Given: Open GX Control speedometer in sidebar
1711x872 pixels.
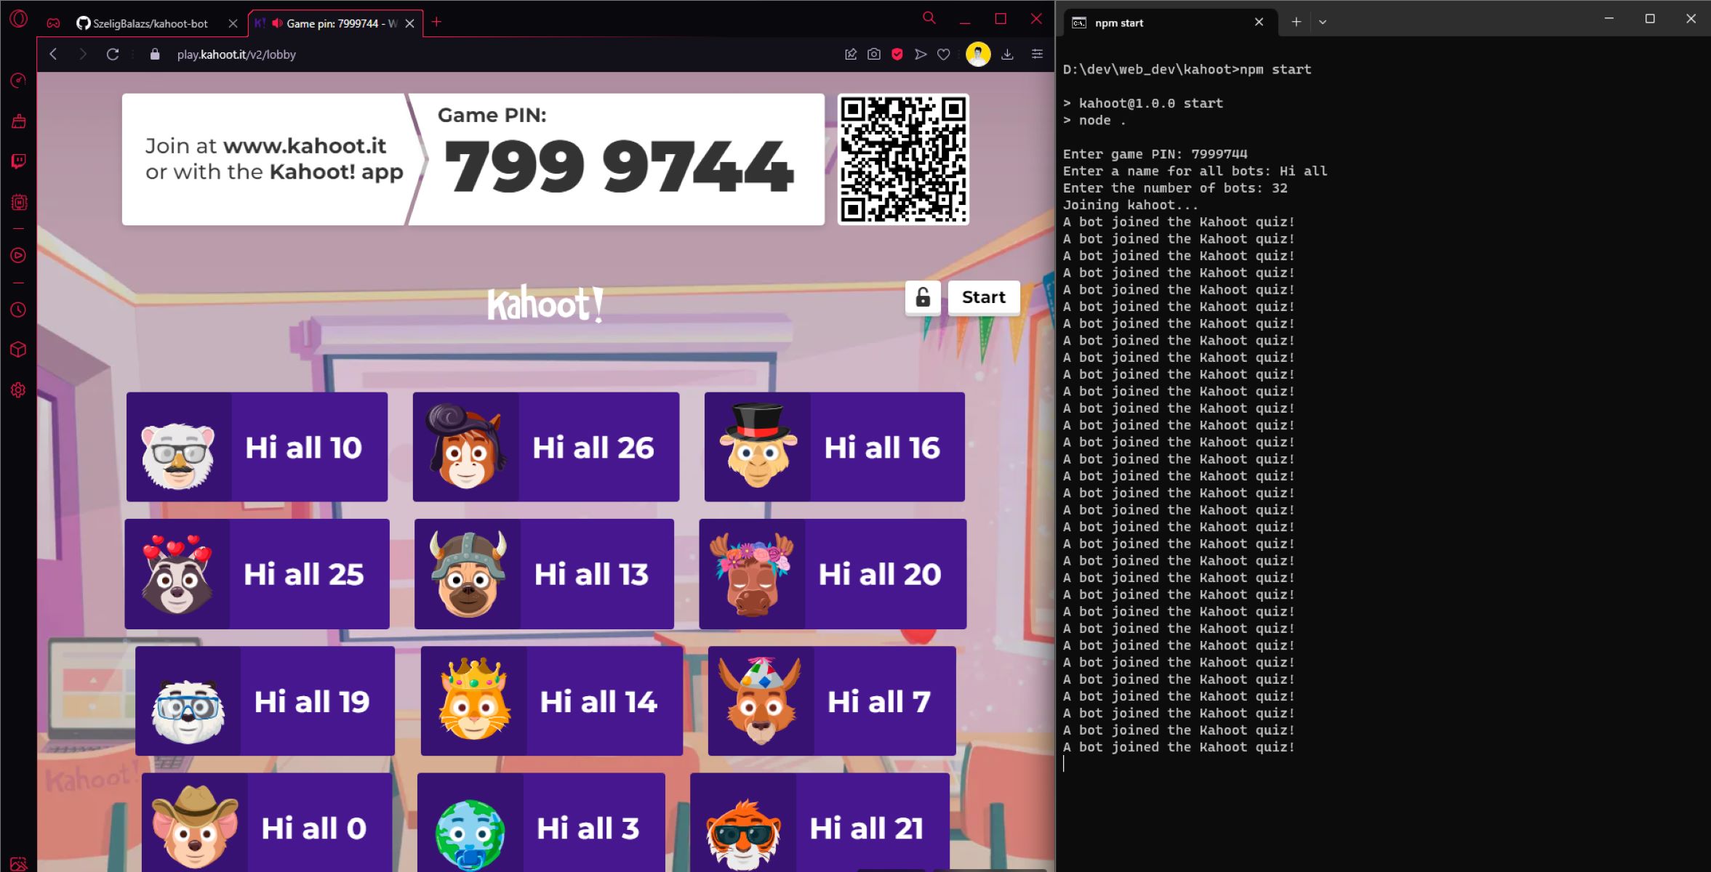Looking at the screenshot, I should coord(19,81).
